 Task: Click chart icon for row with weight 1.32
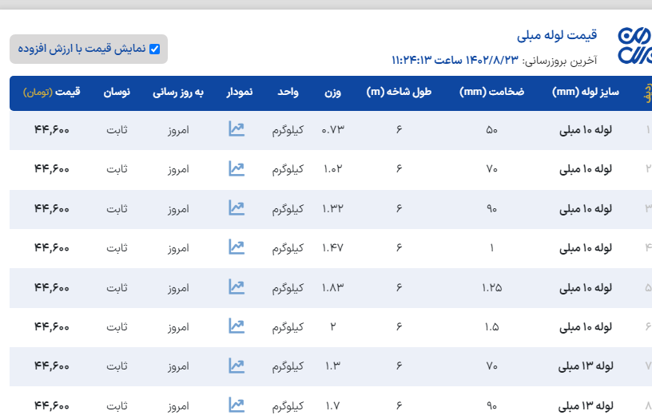coord(236,208)
